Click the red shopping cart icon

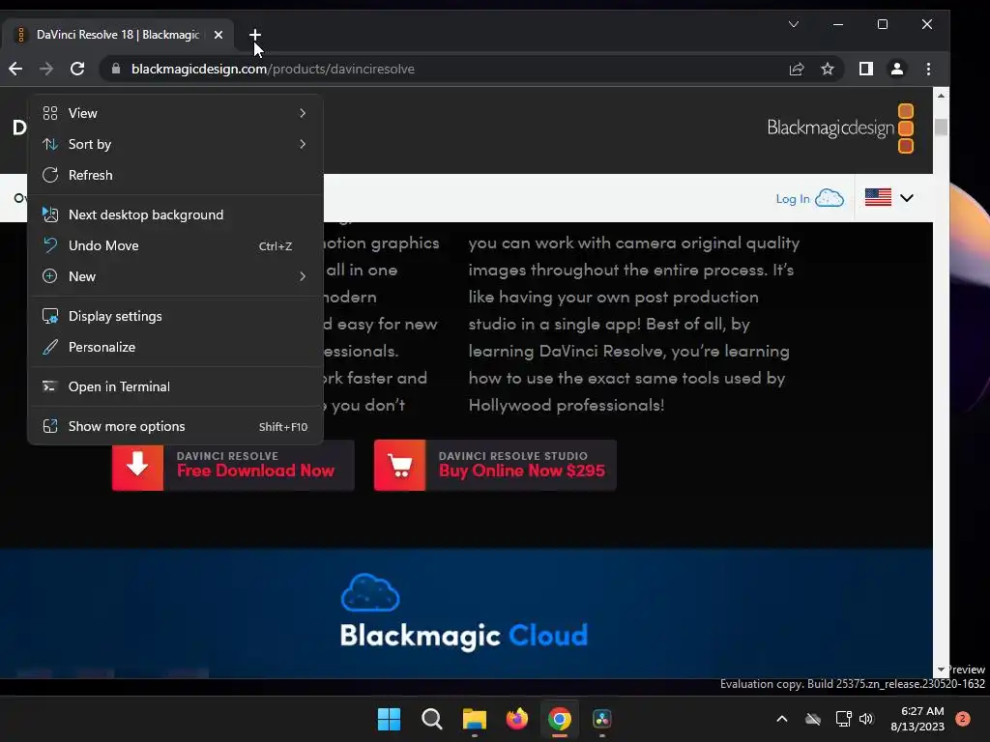click(399, 465)
